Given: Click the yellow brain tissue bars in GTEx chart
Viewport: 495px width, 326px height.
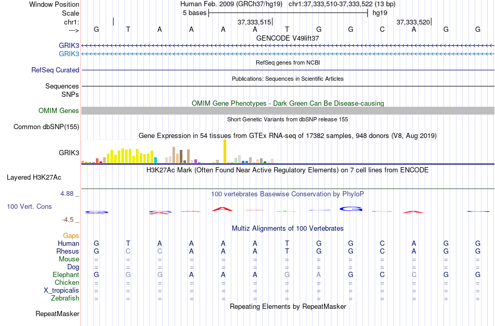Looking at the screenshot, I should tap(130, 156).
